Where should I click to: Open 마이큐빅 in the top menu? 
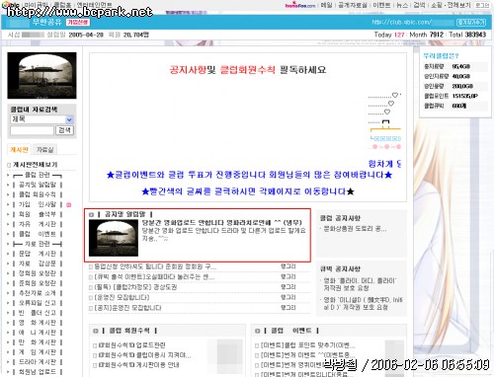pos(36,5)
